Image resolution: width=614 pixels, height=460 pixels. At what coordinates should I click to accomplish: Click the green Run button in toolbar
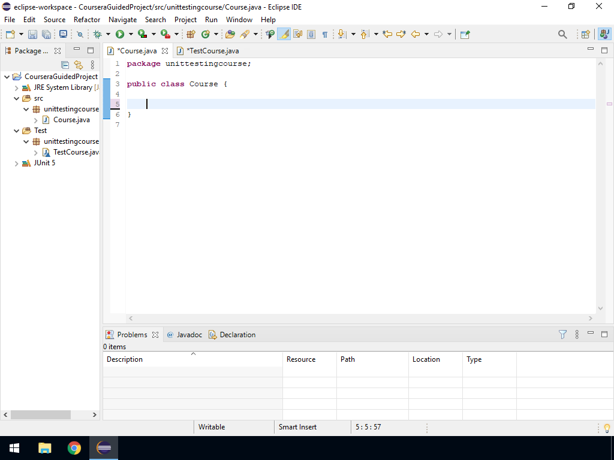pyautogui.click(x=120, y=35)
